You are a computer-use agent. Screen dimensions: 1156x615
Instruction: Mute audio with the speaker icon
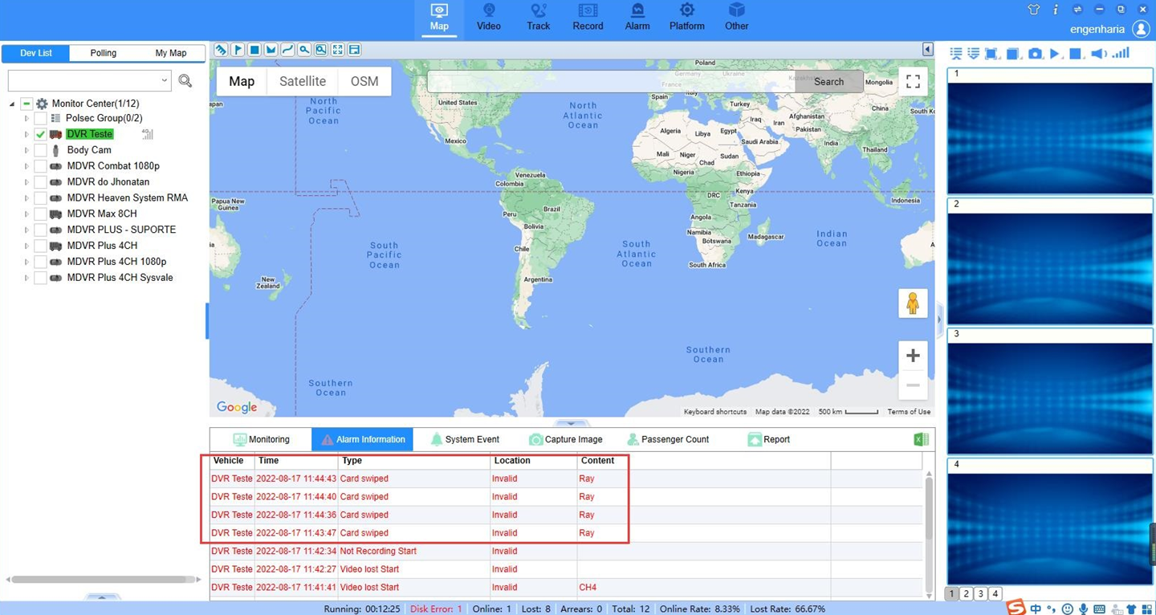[x=1098, y=54]
